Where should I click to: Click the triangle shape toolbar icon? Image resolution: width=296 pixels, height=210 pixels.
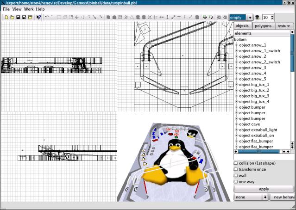132,17
